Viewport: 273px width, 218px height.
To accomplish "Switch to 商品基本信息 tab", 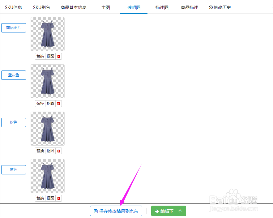I will pos(74,7).
